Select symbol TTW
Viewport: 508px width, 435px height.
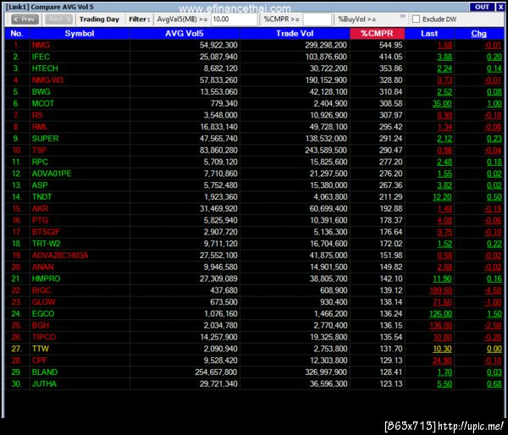click(41, 349)
